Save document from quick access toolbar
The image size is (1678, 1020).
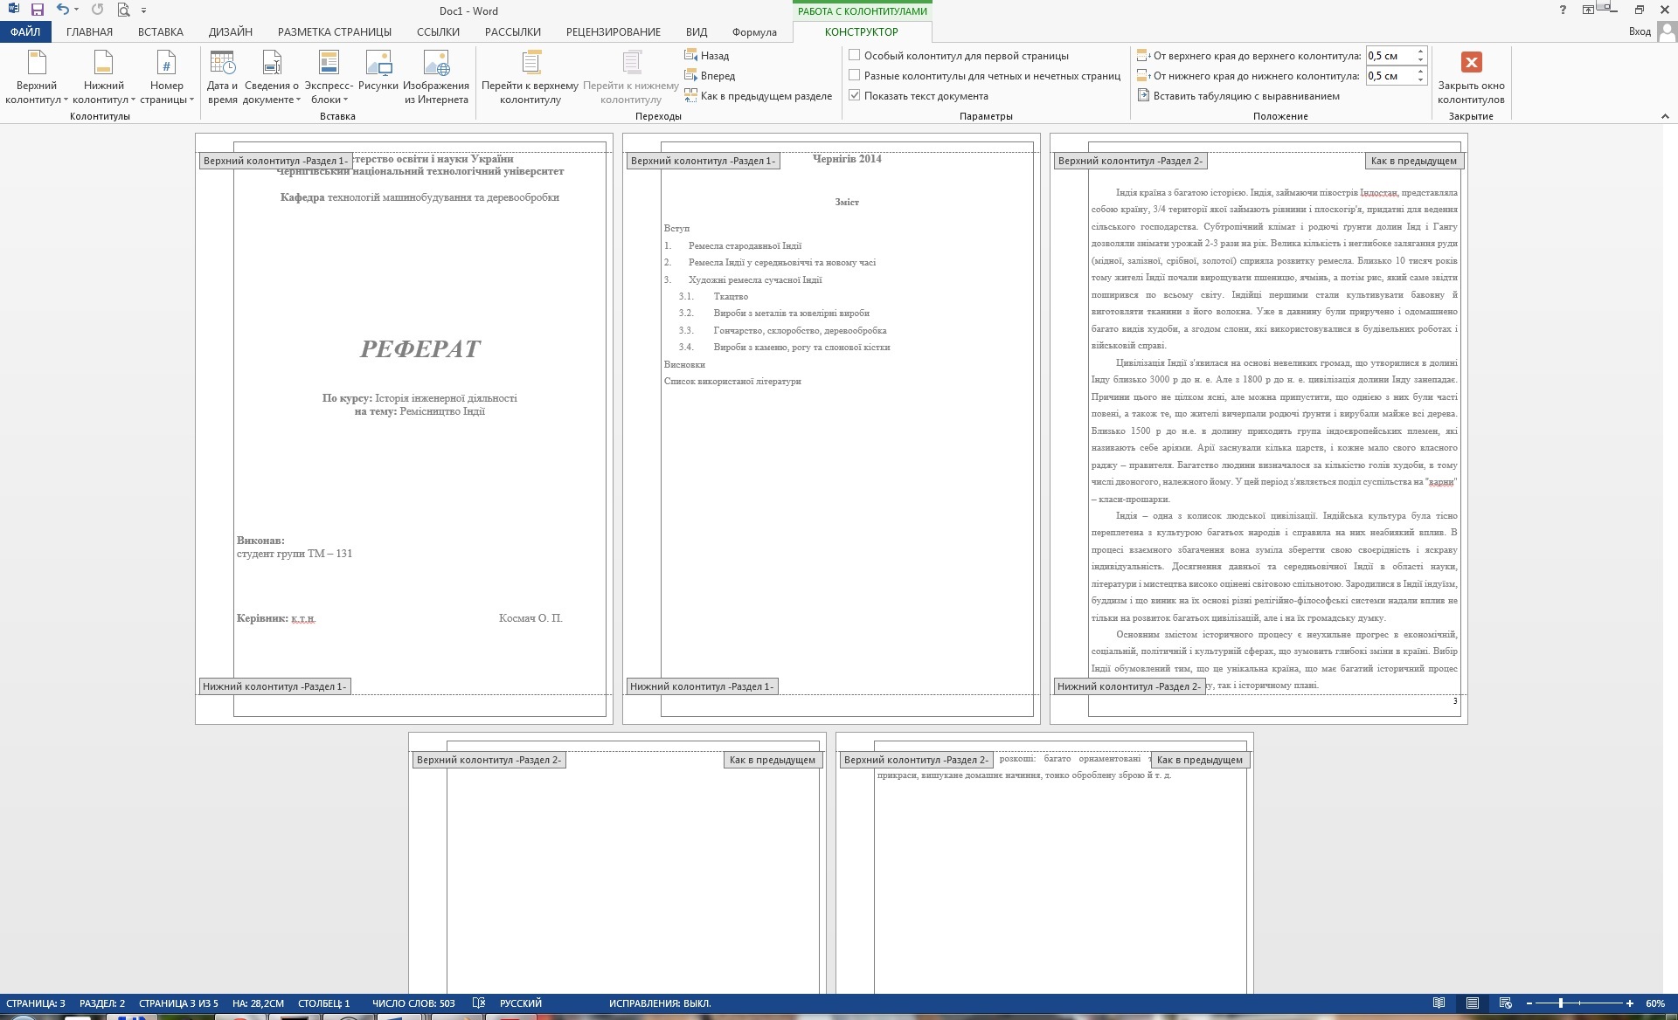[37, 10]
